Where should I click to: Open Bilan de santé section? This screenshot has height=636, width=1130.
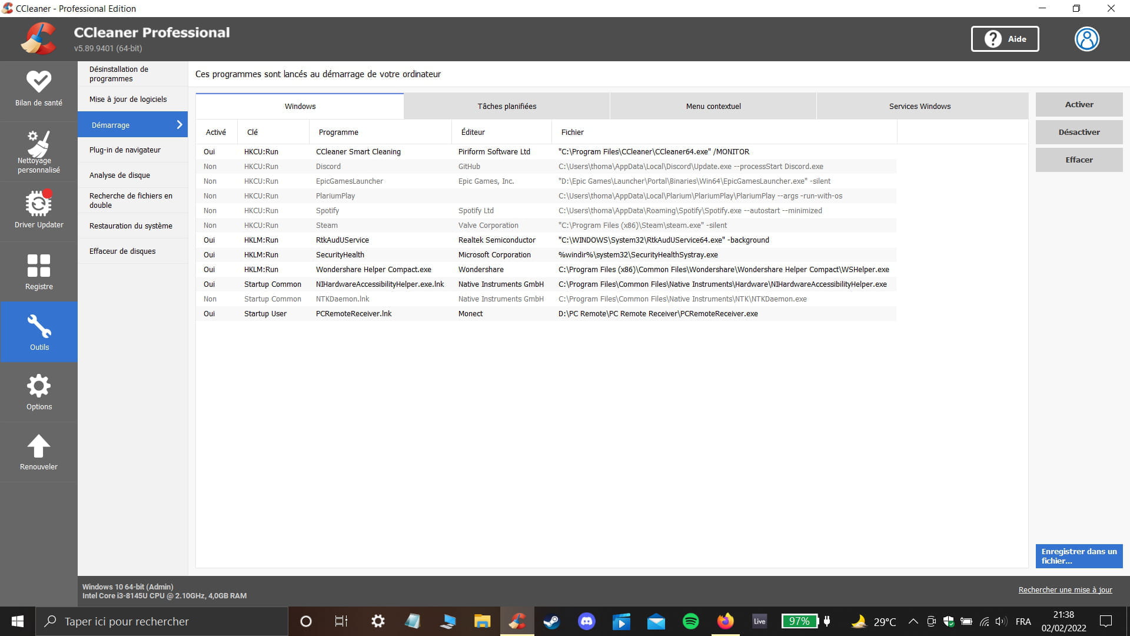pyautogui.click(x=39, y=90)
